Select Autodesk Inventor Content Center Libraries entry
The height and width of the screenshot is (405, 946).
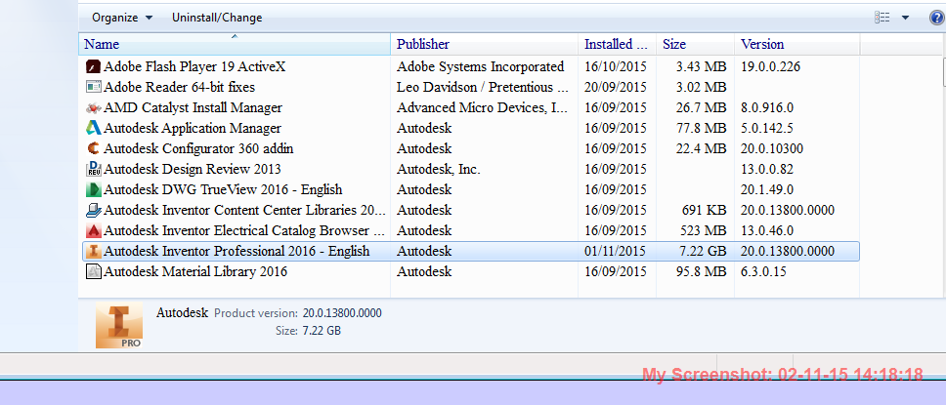tap(244, 211)
